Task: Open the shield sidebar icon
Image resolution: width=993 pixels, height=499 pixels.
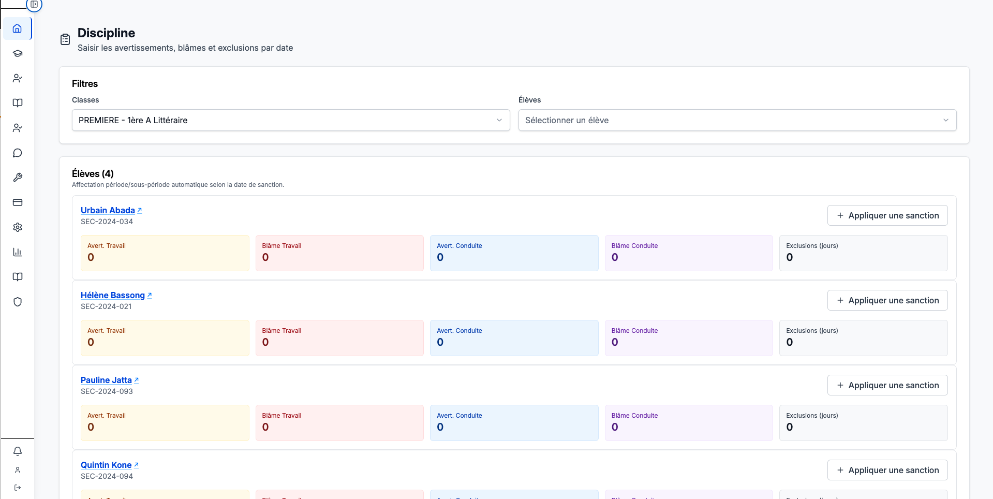Action: [18, 302]
